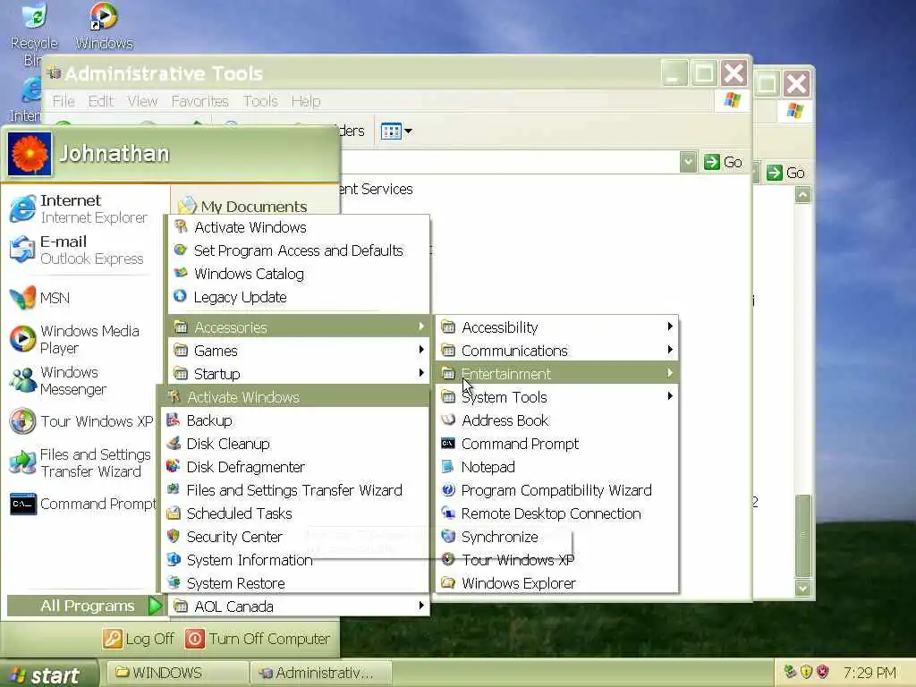Click scroll down arrow in back window

coord(803,588)
